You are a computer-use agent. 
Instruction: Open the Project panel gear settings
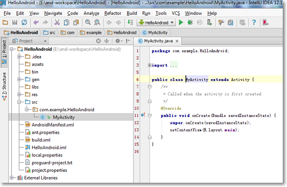pyautogui.click(x=118, y=41)
